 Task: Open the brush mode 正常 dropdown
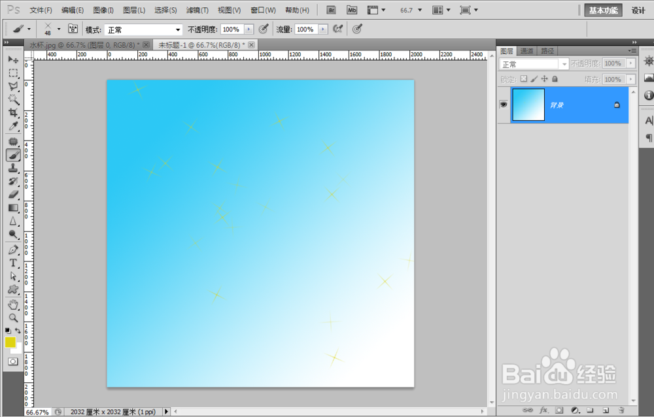point(143,29)
